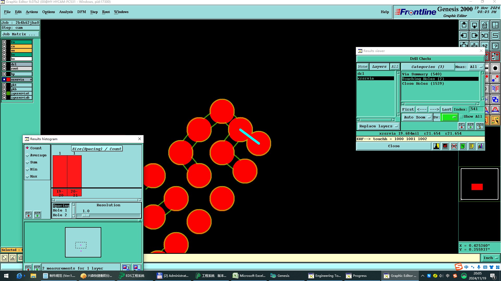501x281 pixels.
Task: Open the Job Matrix button
Action: 20,34
